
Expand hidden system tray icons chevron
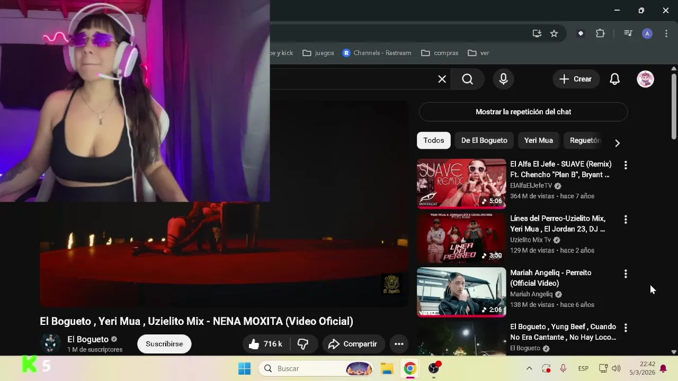[529, 368]
